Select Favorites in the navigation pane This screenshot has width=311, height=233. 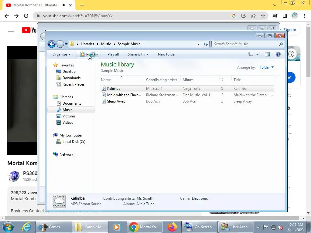click(x=67, y=65)
